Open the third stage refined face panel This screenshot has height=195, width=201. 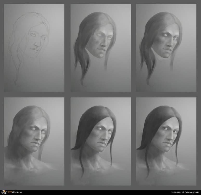click(x=166, y=48)
